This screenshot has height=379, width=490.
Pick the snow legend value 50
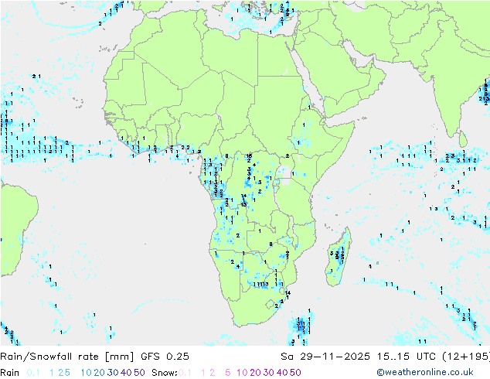[x=295, y=373]
